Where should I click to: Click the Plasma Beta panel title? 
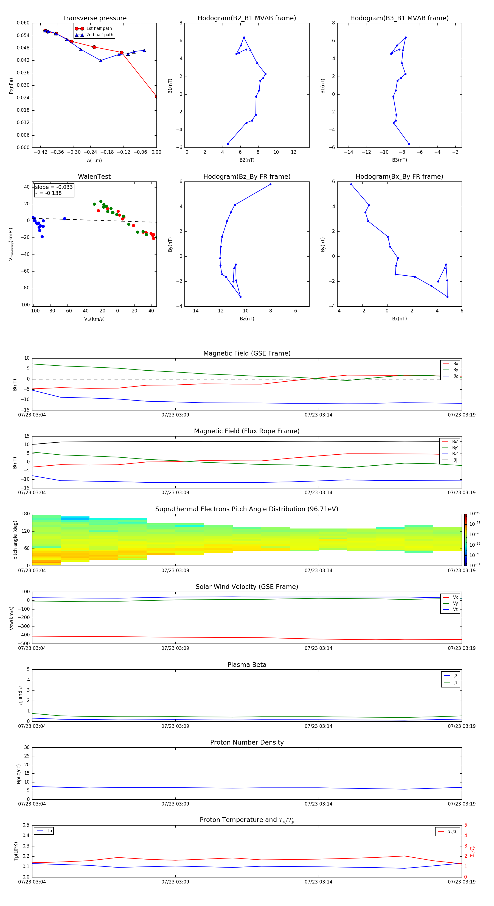[247, 665]
